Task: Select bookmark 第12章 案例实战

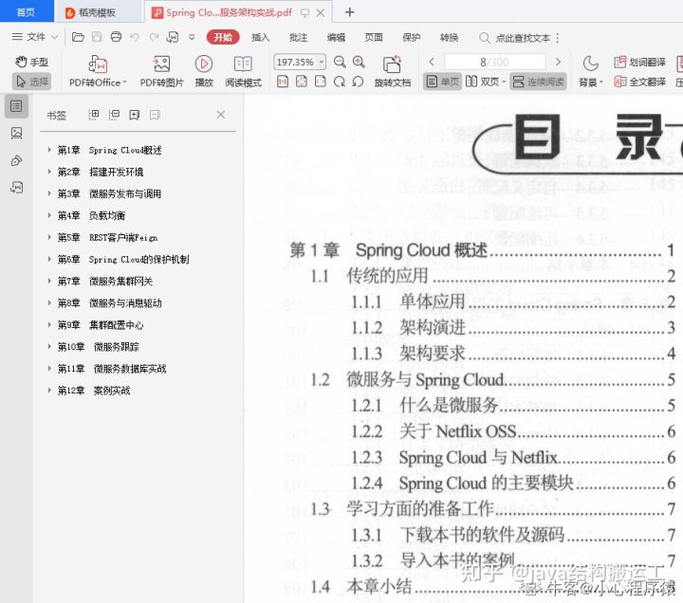Action: point(94,391)
